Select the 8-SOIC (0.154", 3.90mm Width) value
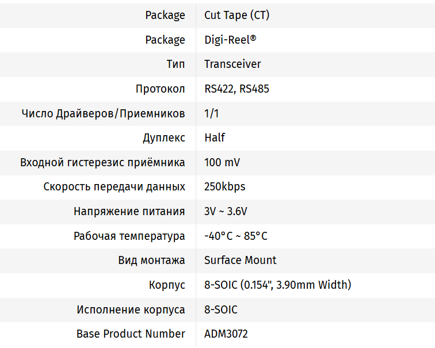435x348 pixels. [277, 285]
